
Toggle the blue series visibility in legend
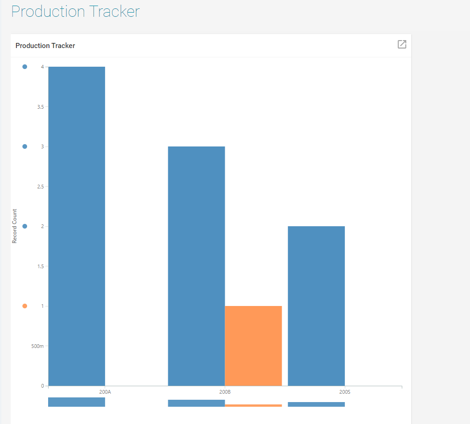(x=24, y=66)
